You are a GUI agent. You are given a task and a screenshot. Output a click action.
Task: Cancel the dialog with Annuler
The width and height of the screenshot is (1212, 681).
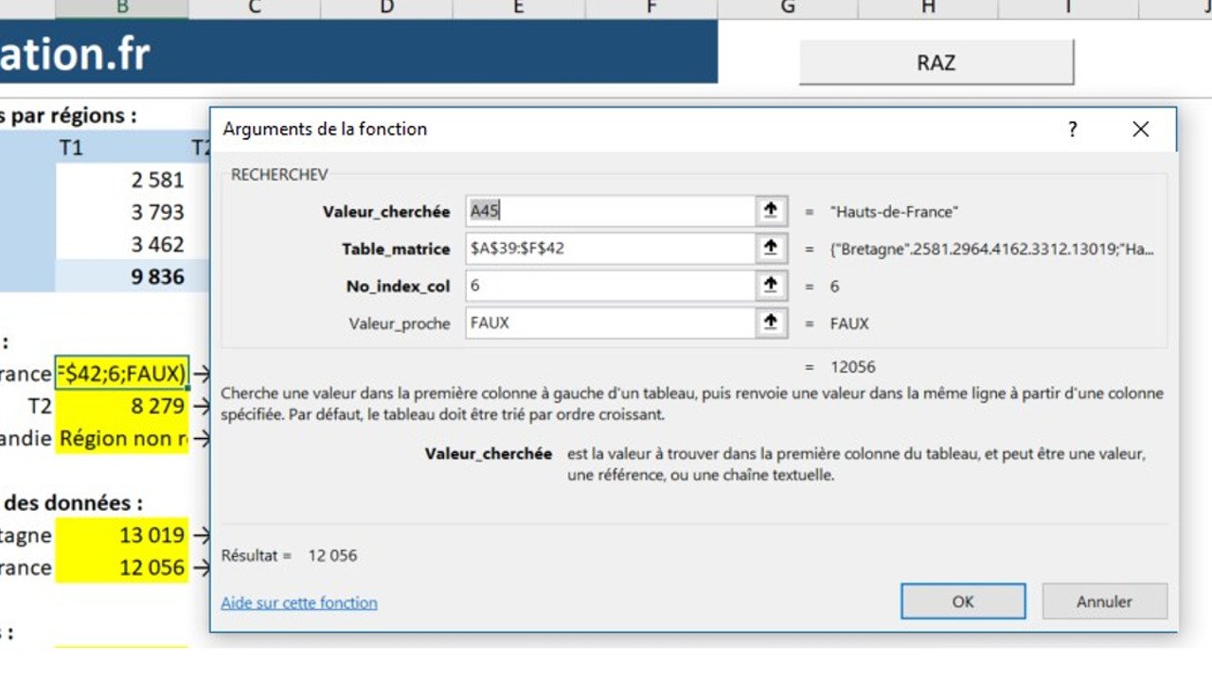(x=1104, y=602)
